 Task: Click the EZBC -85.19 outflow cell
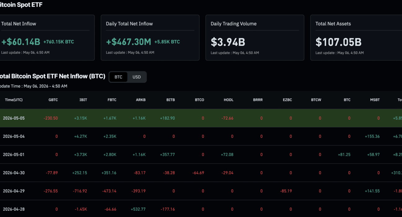pos(285,191)
